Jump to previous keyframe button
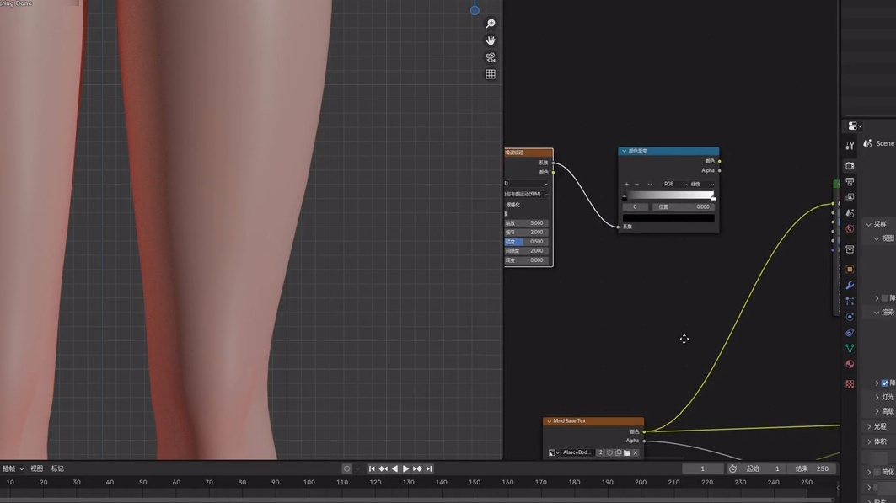Screen dimensions: 896x503 [x=384, y=468]
